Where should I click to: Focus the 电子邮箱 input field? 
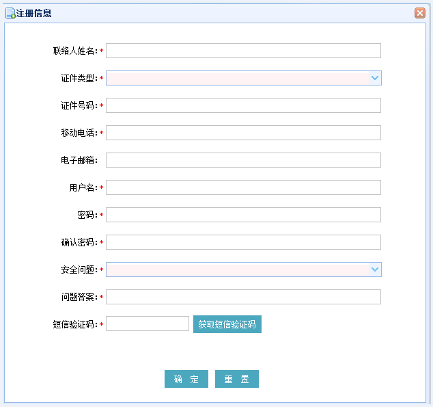point(243,160)
